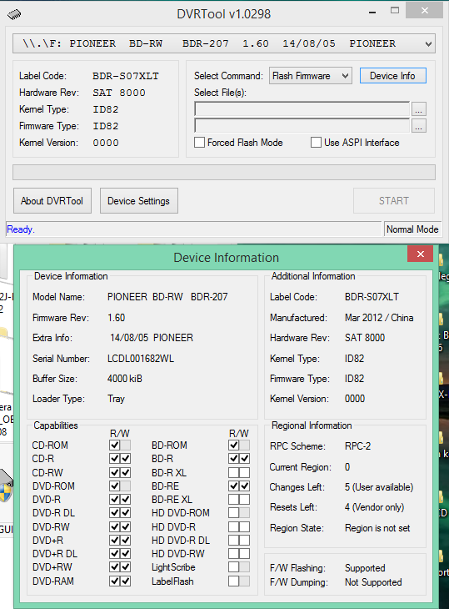
Task: Click '5 (User available)' changes left value
Action: 379,487
